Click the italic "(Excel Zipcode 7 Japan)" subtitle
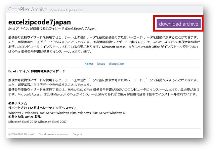The width and height of the screenshot is (215, 150). [x=81, y=29]
